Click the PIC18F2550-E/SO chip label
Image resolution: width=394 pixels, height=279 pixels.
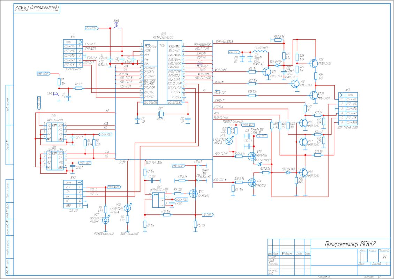pyautogui.click(x=163, y=37)
